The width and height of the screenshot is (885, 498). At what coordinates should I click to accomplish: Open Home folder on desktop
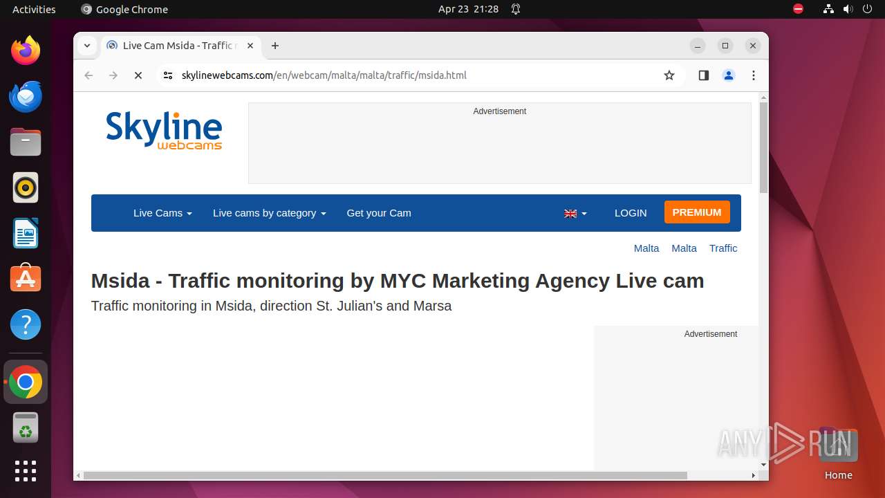[x=838, y=453]
